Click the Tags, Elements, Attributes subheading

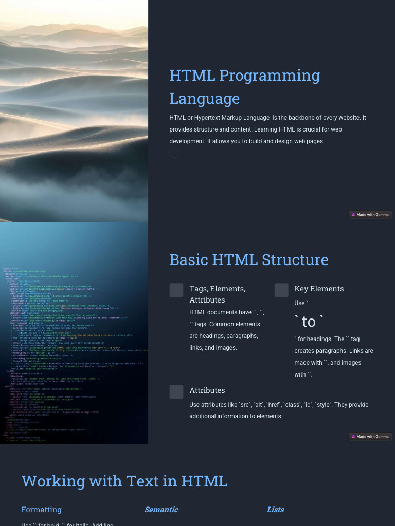point(217,294)
